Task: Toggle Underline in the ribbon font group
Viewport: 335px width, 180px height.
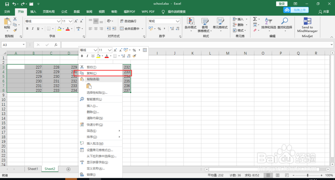Action: [x=38, y=28]
